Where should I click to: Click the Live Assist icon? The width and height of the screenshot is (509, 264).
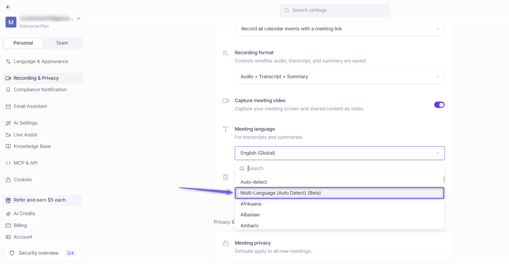pyautogui.click(x=8, y=135)
